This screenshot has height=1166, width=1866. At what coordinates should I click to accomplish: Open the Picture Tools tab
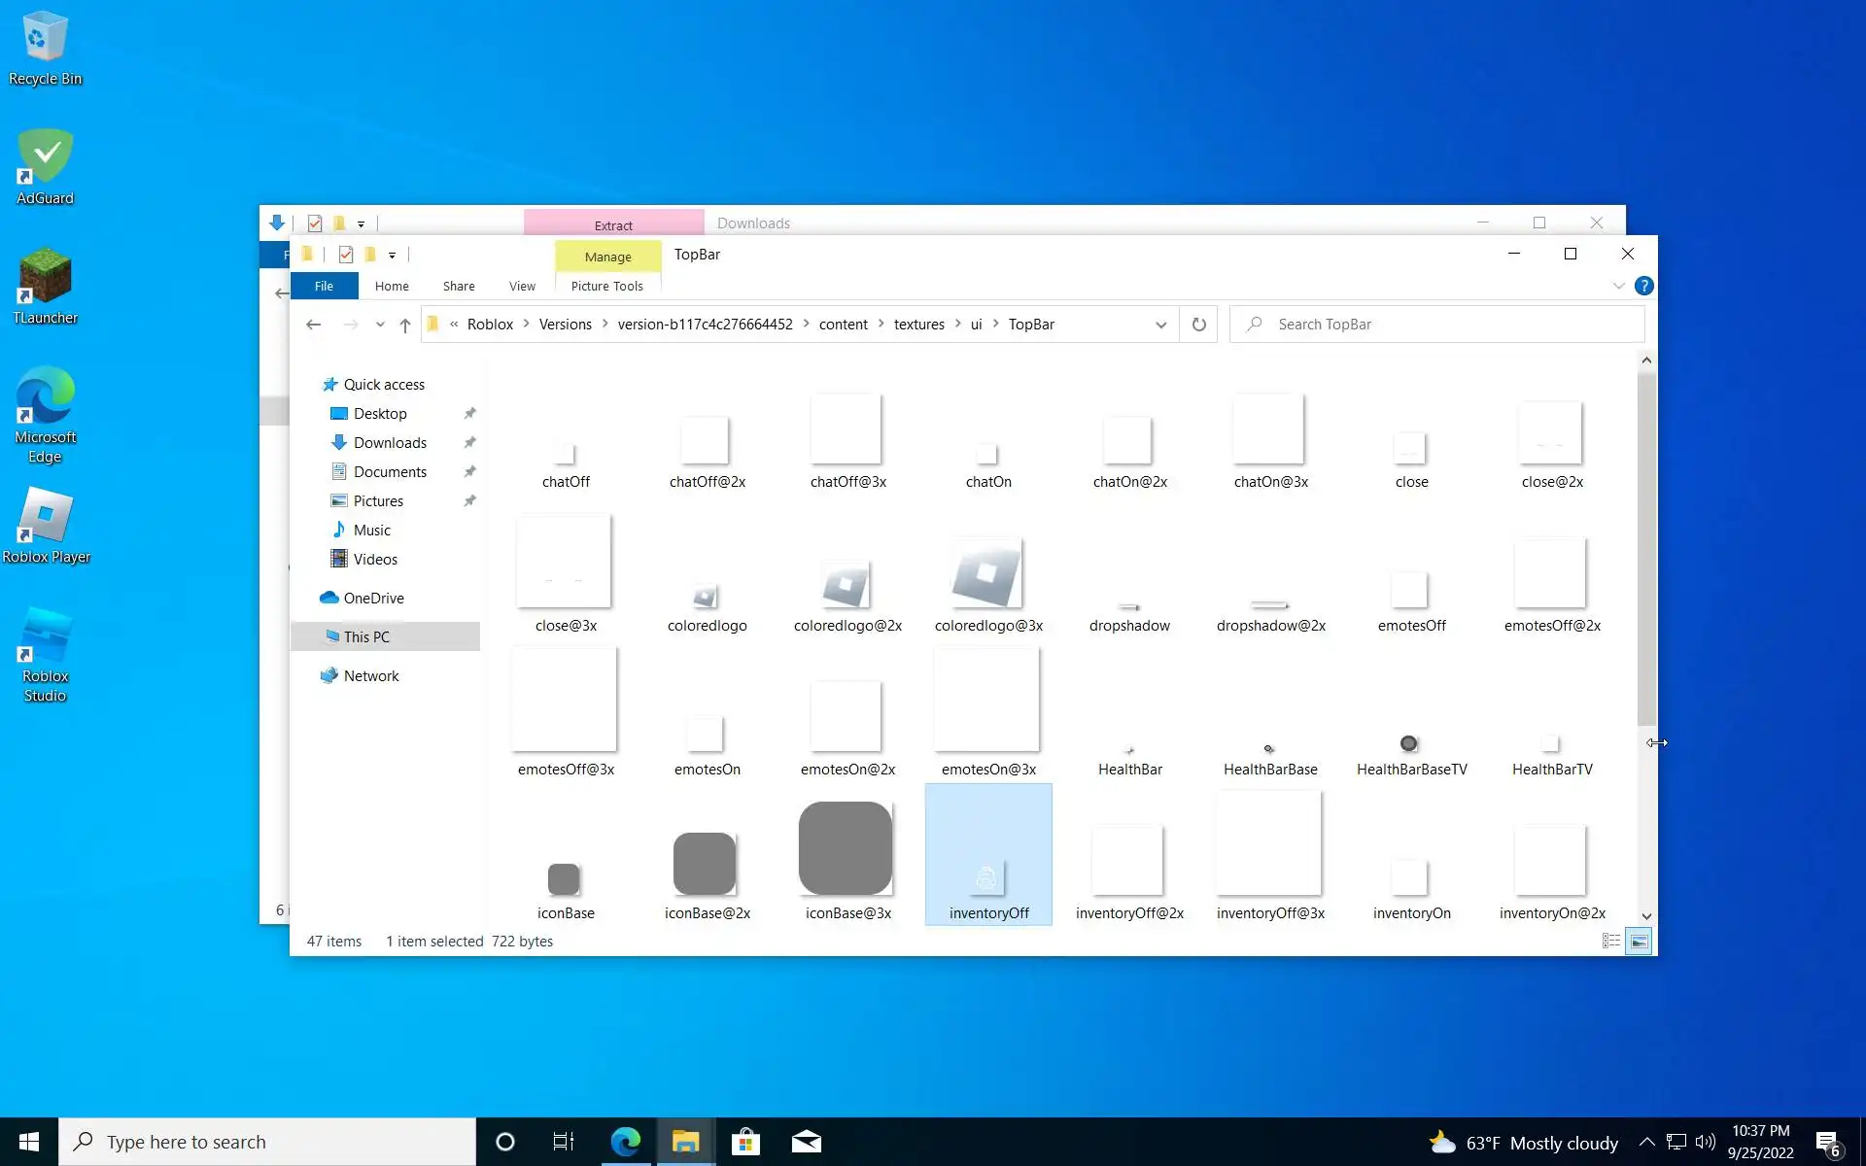[606, 286]
